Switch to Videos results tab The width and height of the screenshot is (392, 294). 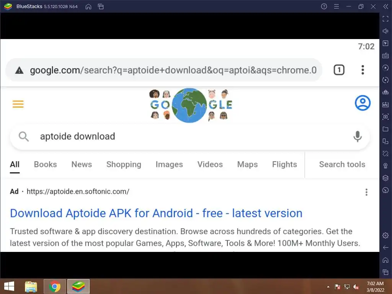coord(210,165)
